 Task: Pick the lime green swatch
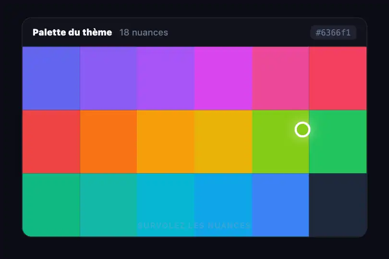280,141
